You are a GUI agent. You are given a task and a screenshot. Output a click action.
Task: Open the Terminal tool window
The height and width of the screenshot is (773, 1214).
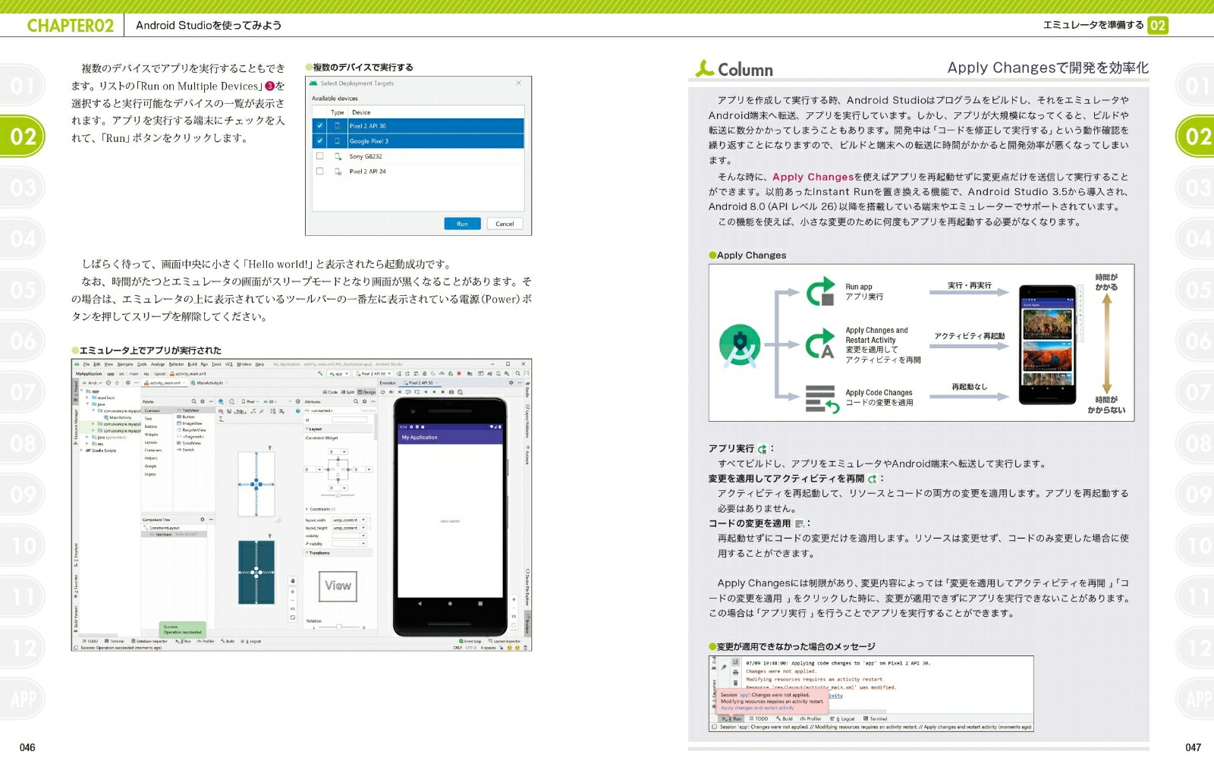[114, 641]
